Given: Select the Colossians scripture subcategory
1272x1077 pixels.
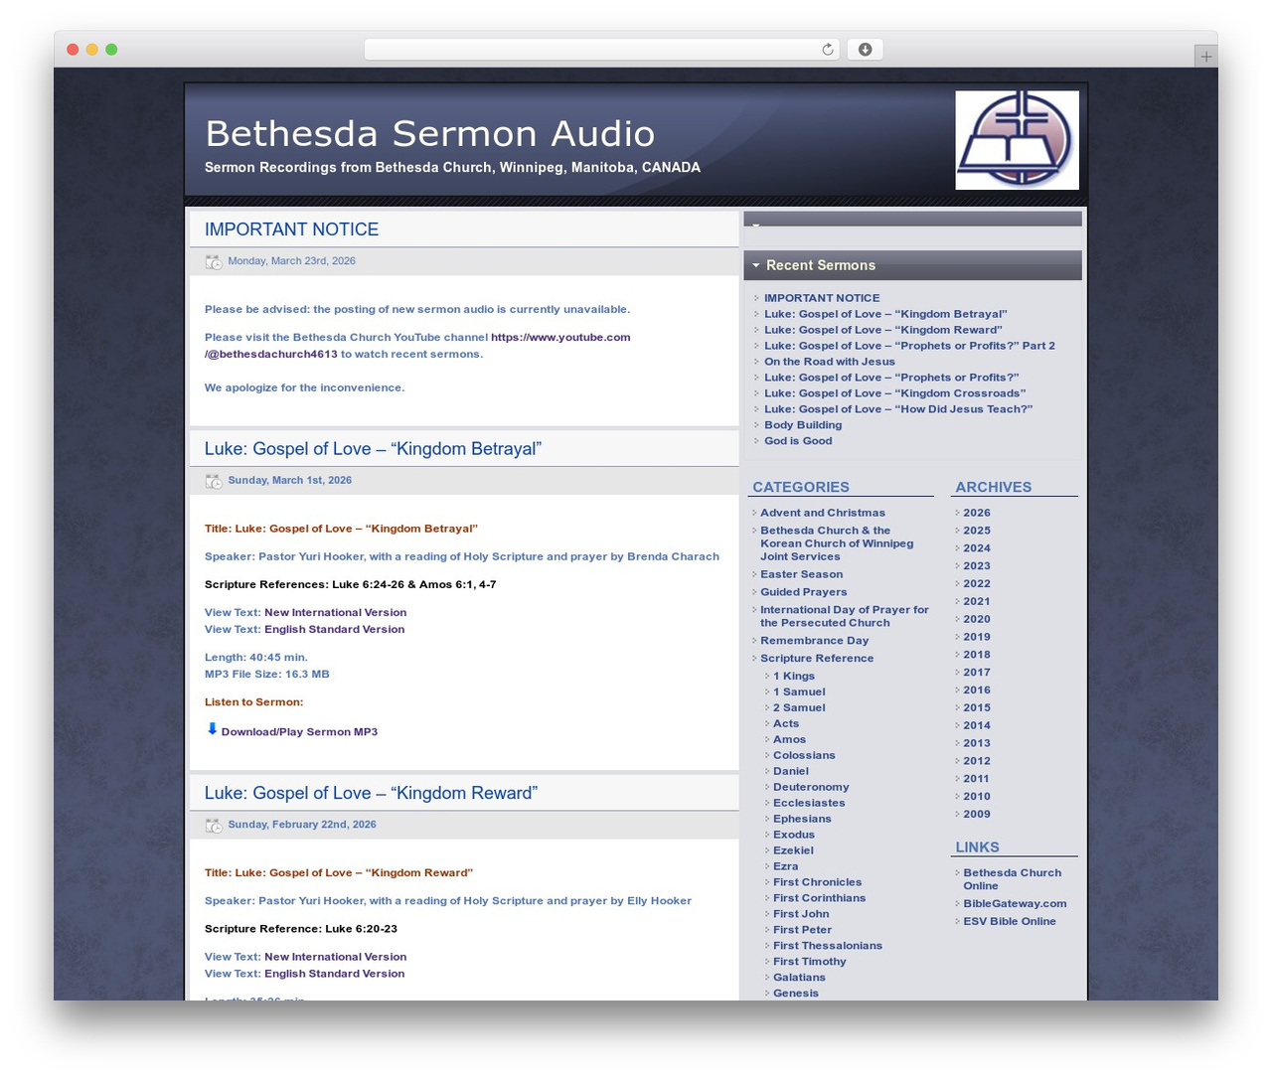Looking at the screenshot, I should pos(804,756).
